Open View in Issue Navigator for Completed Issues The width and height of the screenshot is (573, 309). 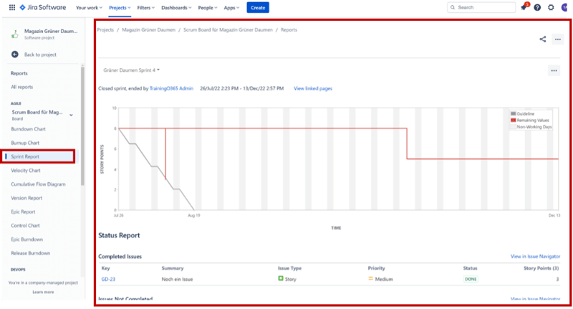[x=535, y=257]
